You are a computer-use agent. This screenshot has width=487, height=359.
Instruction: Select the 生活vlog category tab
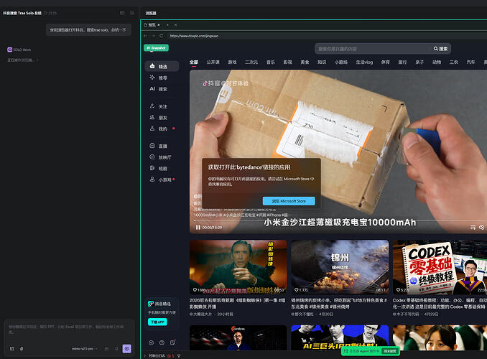pos(364,62)
